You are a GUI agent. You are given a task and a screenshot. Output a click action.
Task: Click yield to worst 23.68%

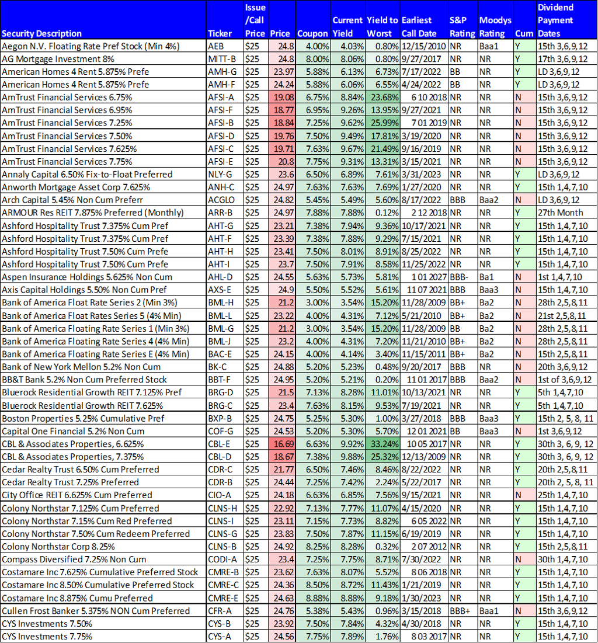point(383,98)
